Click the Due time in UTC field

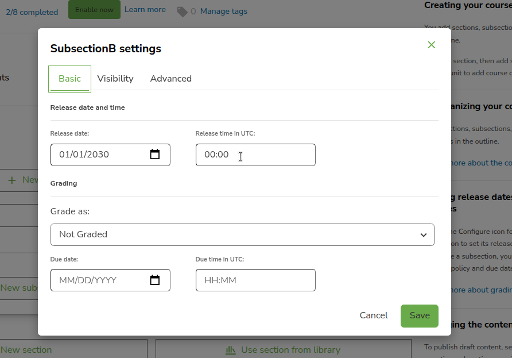255,280
